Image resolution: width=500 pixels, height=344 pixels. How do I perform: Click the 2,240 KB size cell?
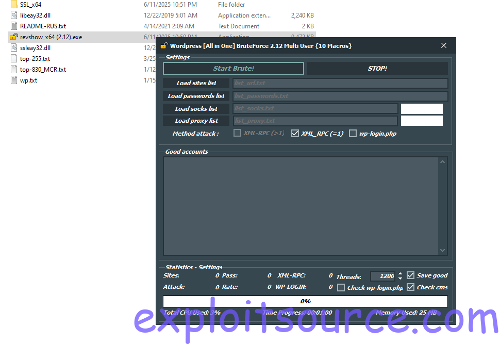click(302, 15)
